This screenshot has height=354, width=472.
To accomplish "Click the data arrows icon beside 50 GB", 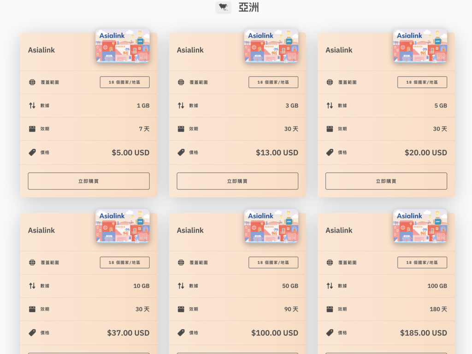I will [x=181, y=286].
